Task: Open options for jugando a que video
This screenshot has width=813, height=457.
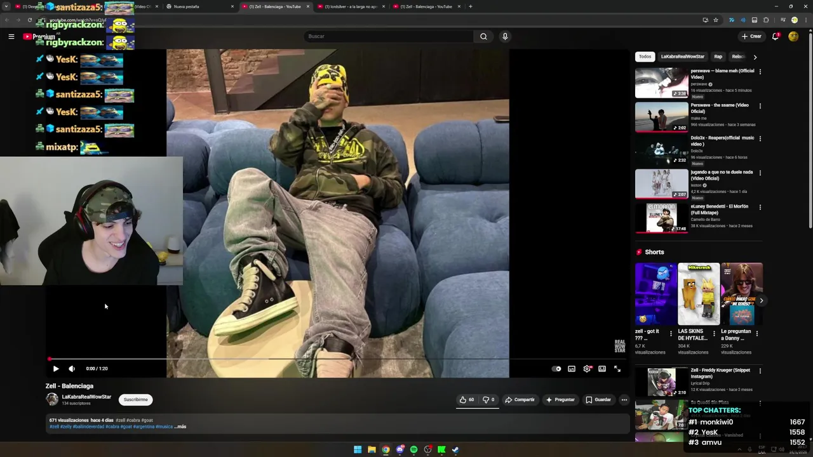Action: [x=760, y=173]
